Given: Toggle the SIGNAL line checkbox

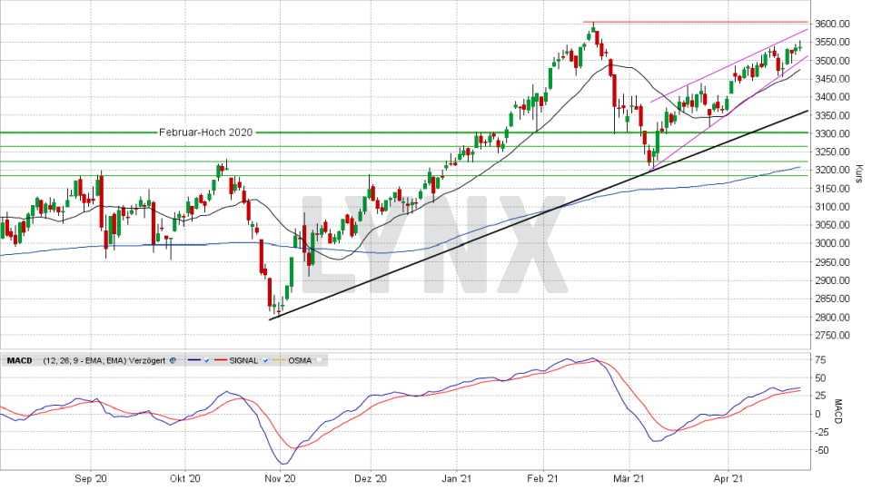Looking at the screenshot, I should tap(265, 360).
